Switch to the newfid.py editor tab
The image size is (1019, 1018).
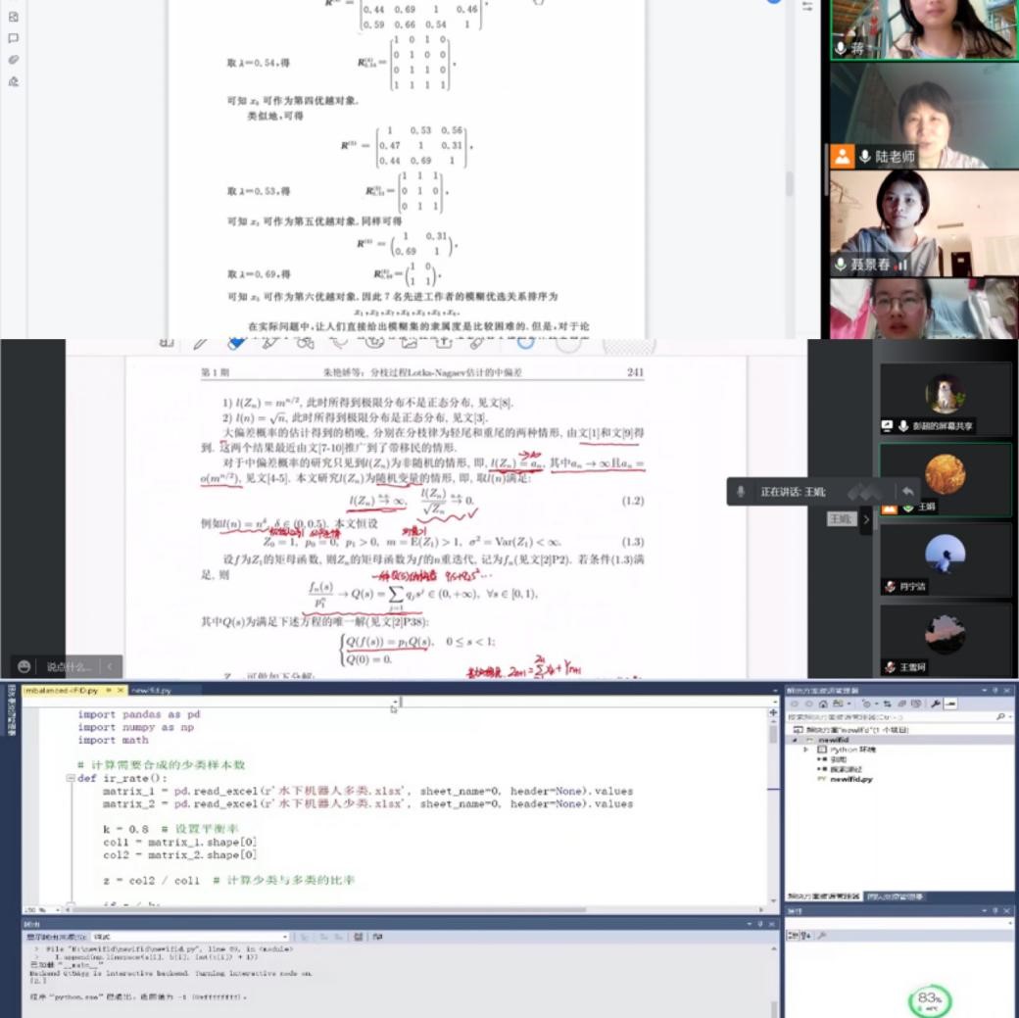point(151,690)
